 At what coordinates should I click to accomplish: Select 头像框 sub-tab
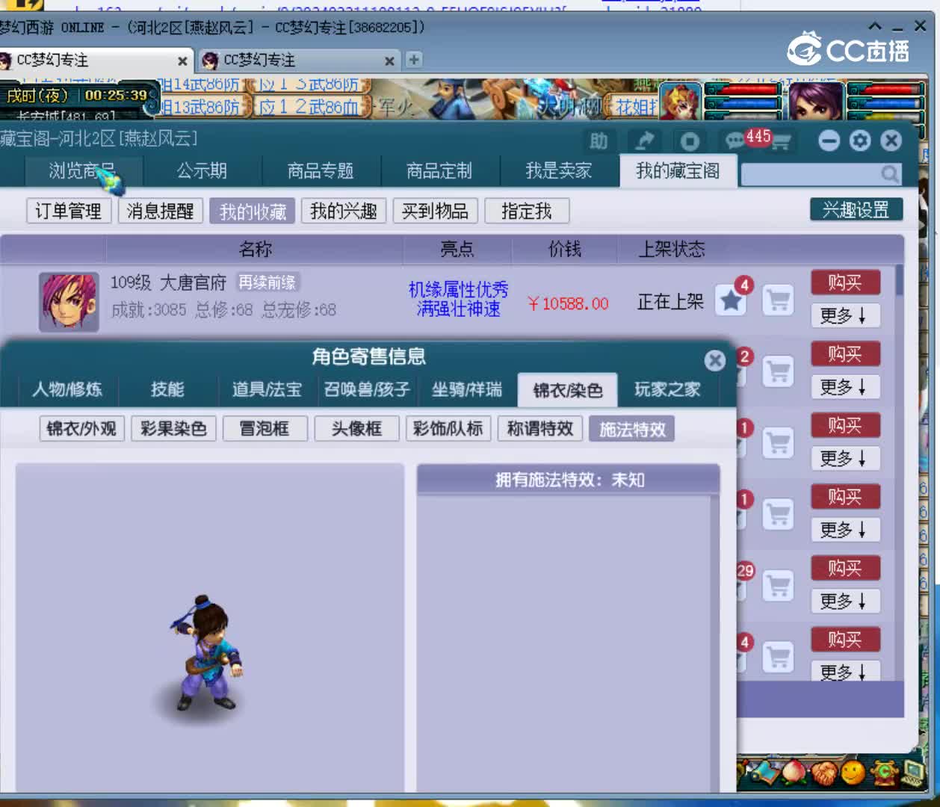point(356,429)
